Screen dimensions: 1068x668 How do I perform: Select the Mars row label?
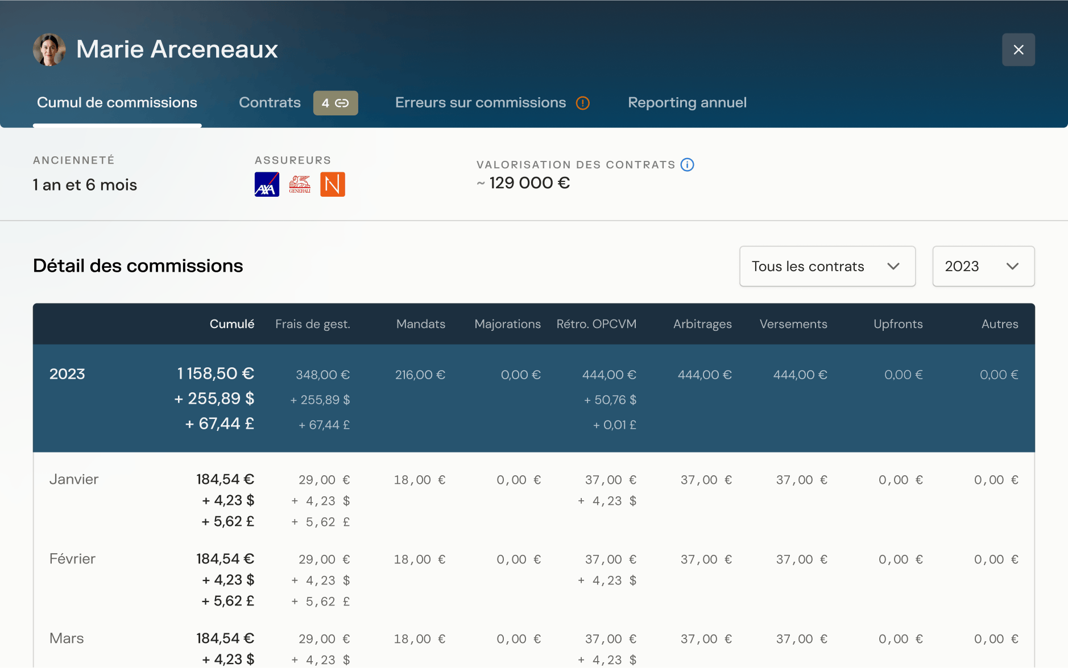click(67, 638)
